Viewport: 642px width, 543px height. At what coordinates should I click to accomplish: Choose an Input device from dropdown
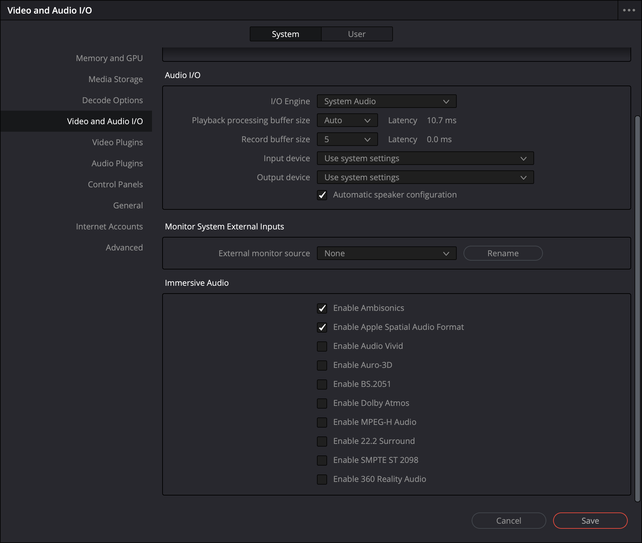tap(425, 158)
